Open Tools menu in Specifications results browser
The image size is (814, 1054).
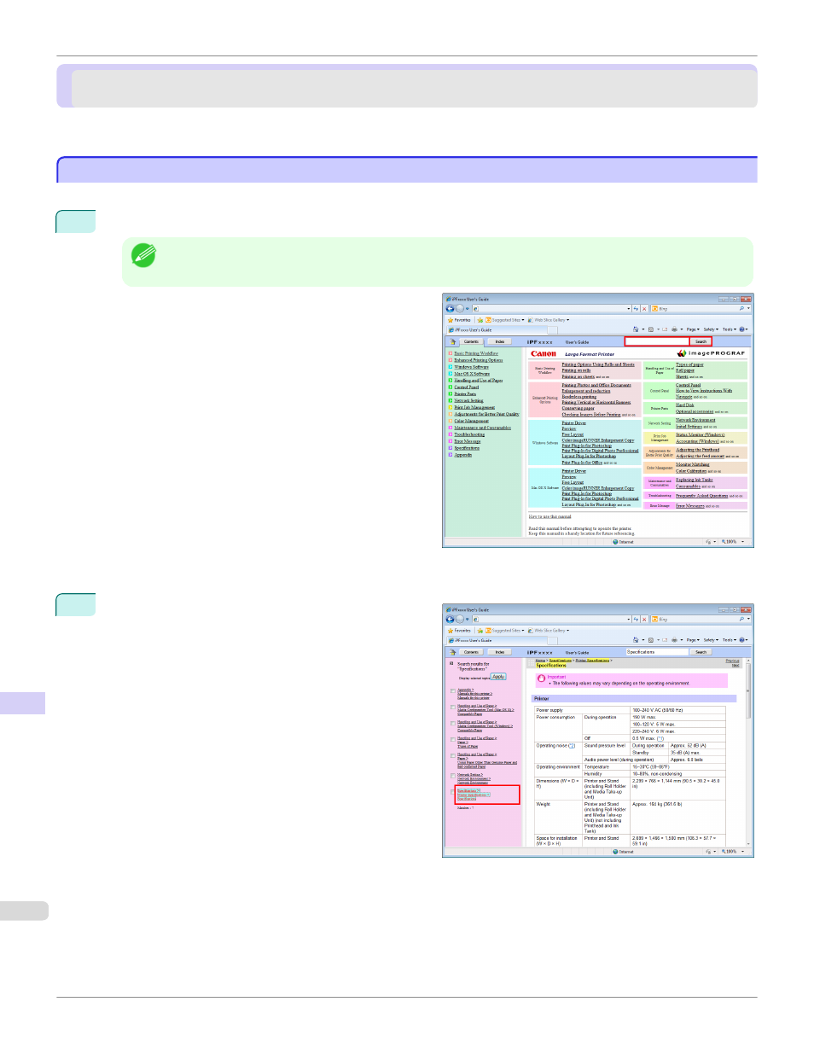click(x=730, y=640)
